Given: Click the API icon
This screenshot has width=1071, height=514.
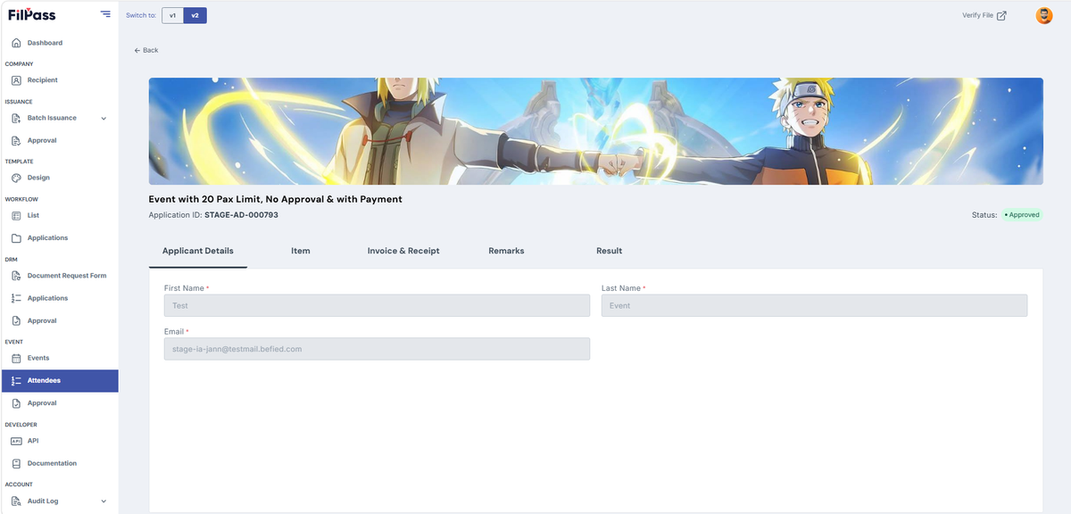Looking at the screenshot, I should click(x=16, y=441).
